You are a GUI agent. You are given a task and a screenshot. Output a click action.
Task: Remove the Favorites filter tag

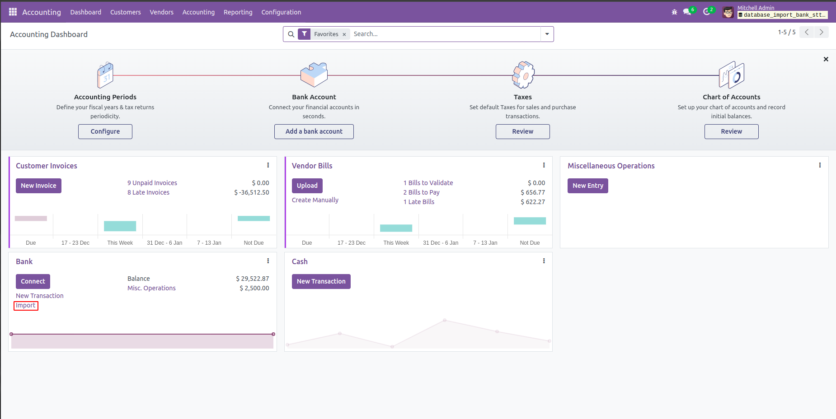(x=344, y=34)
